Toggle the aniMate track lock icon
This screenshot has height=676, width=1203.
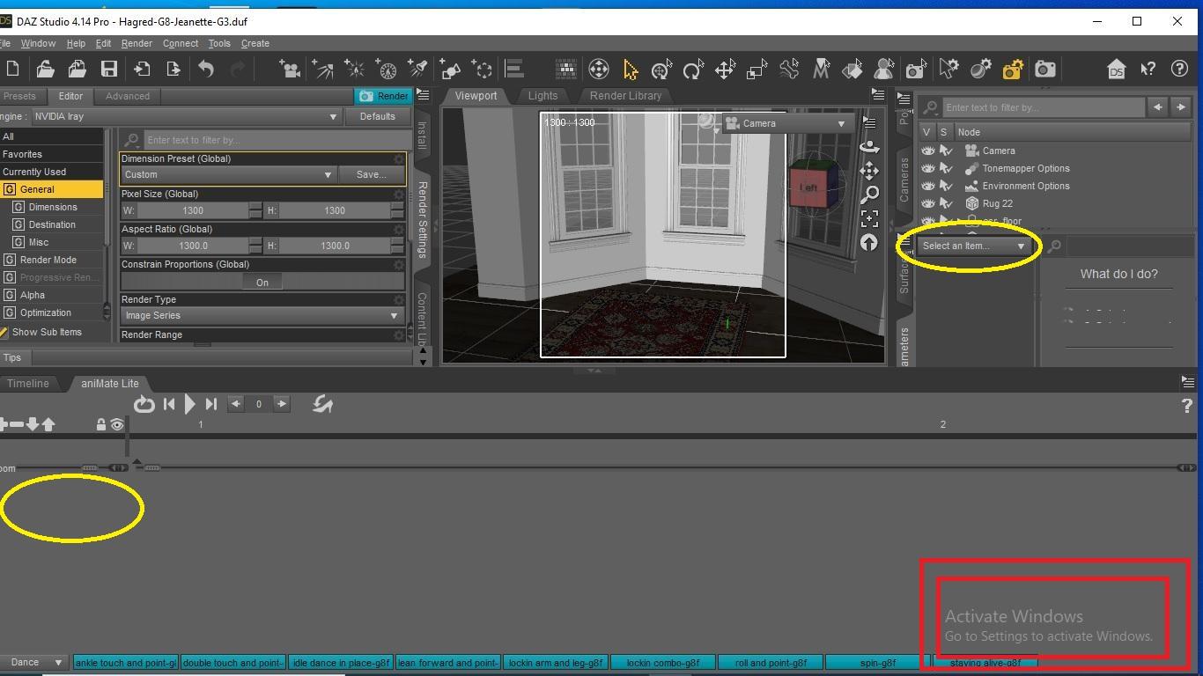click(100, 424)
